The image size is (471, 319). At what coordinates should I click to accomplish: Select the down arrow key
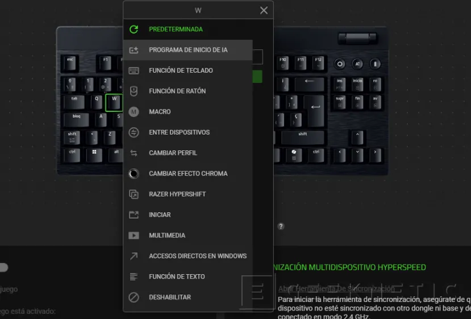357,155
